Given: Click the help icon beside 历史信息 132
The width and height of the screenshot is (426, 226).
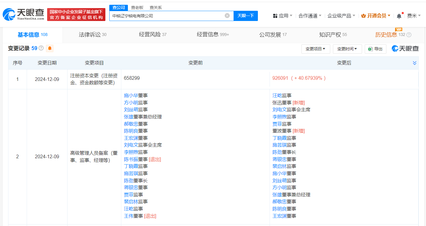Looking at the screenshot, I should pos(409,35).
